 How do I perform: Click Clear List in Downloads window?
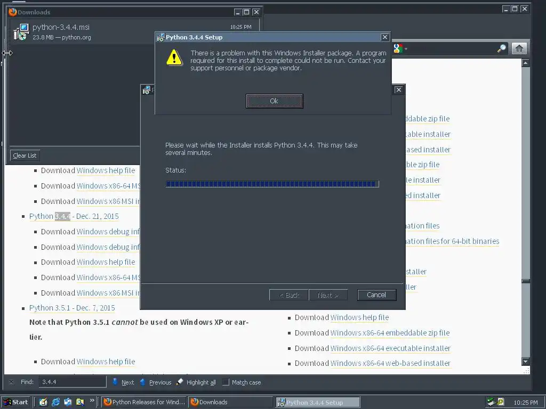point(25,156)
